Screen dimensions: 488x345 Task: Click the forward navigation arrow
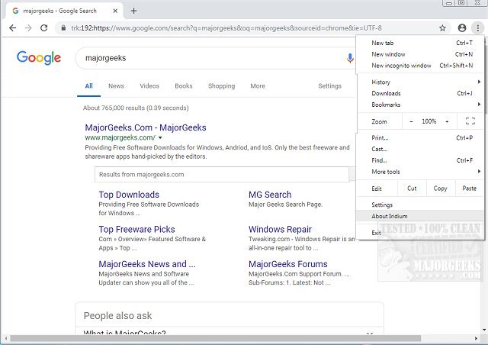tap(28, 28)
